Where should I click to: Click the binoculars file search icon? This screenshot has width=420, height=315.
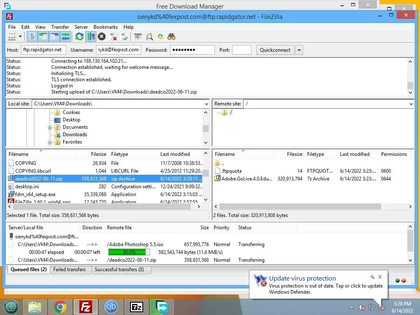point(171,37)
